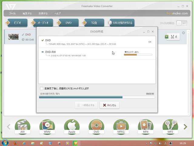Click the DVD burn format icon
Screen dimensions: 194x146
(96, 126)
